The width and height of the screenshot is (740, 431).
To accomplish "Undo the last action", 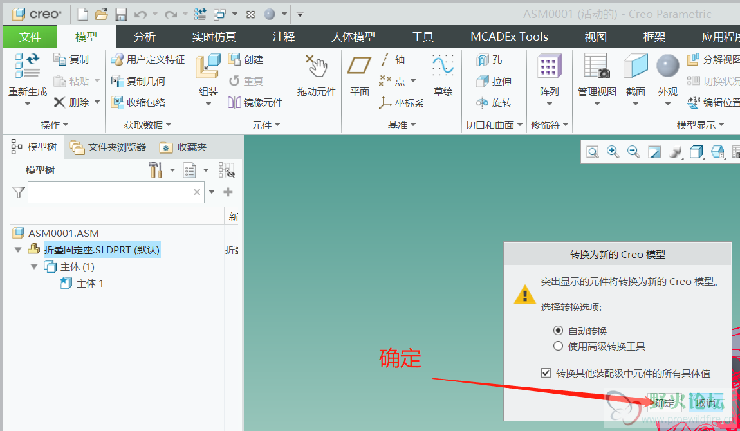I will click(x=140, y=15).
